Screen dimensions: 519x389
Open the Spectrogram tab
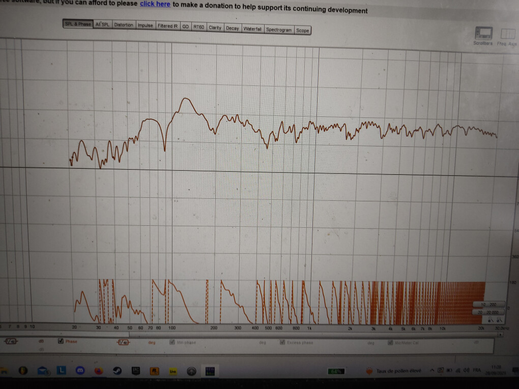pos(279,29)
